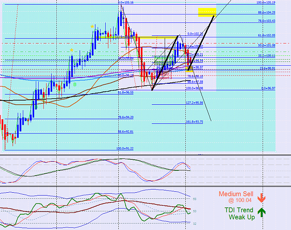Select the 50.0=98.19 Fibonacci label
291x230 pixels.
point(126,75)
